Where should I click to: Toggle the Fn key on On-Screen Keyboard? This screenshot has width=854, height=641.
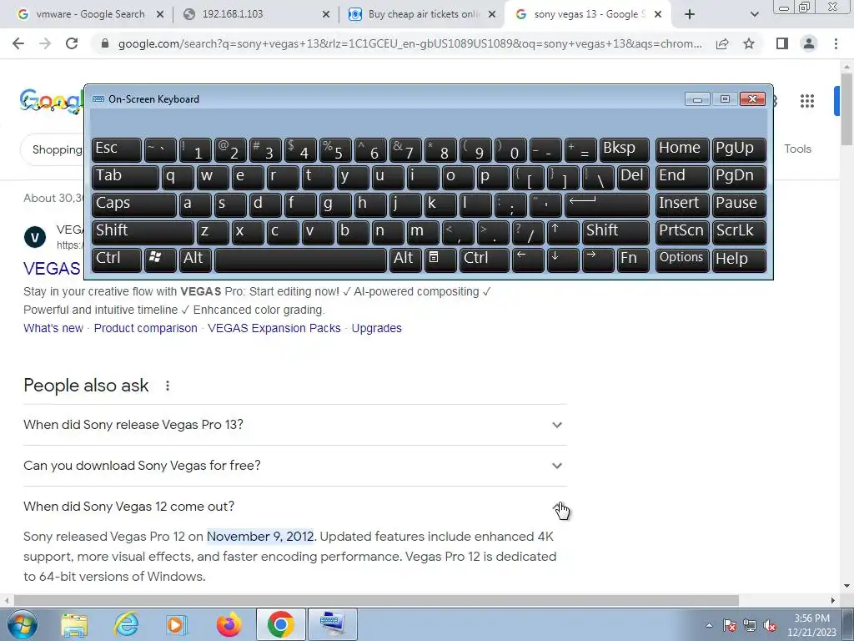click(x=633, y=260)
